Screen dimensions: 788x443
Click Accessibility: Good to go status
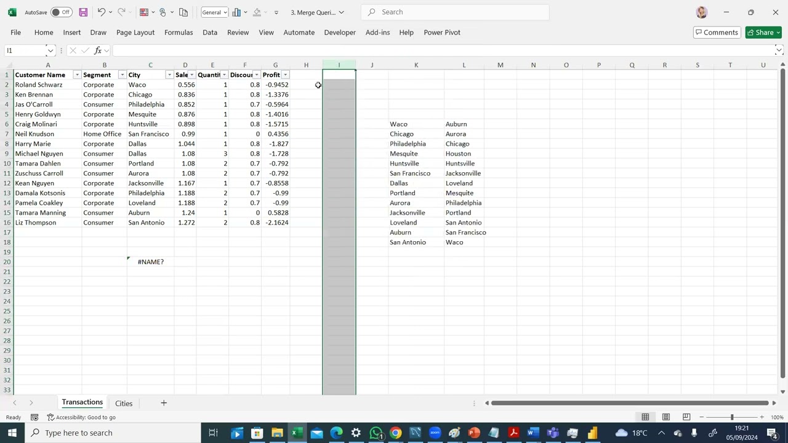81,417
